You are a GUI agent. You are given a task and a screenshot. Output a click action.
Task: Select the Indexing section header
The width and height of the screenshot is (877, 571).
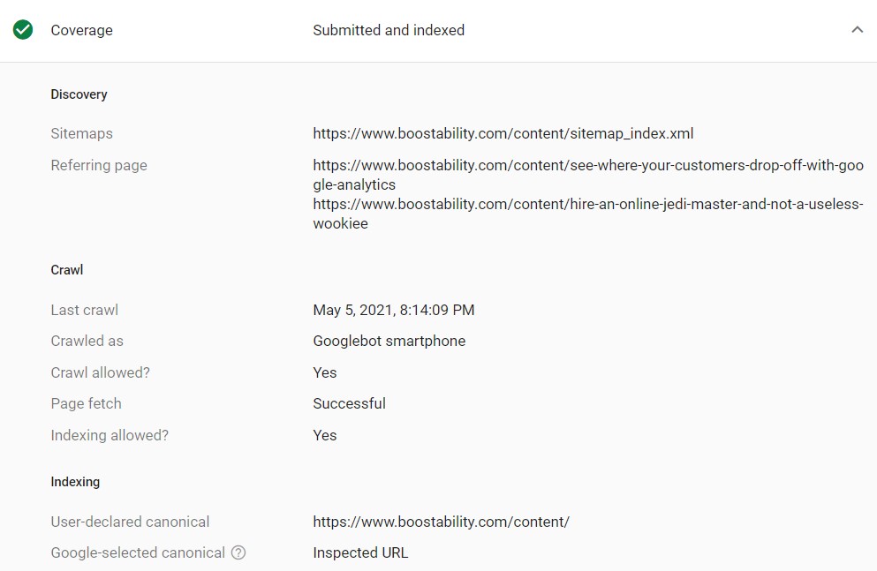75,482
